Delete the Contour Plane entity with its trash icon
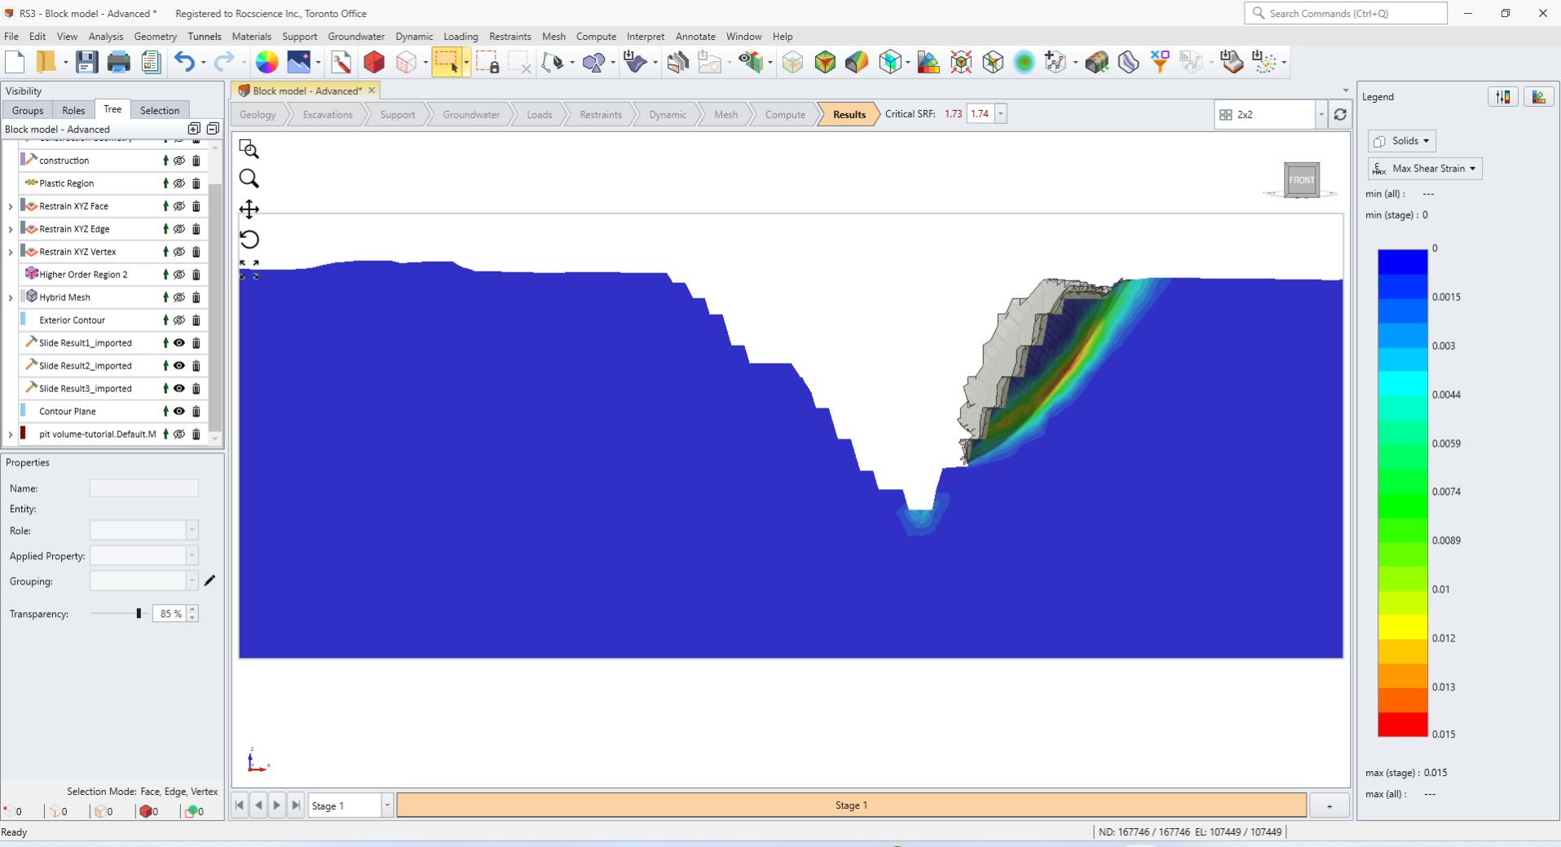This screenshot has width=1561, height=847. tap(196, 412)
